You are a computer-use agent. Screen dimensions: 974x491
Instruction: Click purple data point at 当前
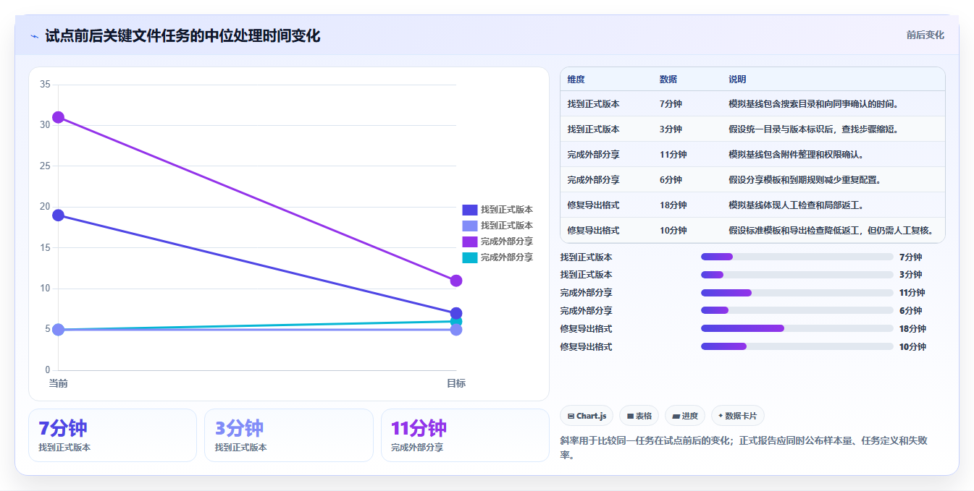[x=58, y=117]
